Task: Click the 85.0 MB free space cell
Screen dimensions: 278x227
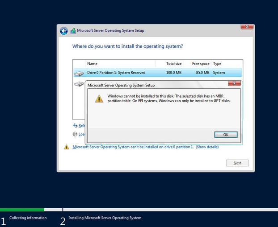Action: click(x=202, y=73)
